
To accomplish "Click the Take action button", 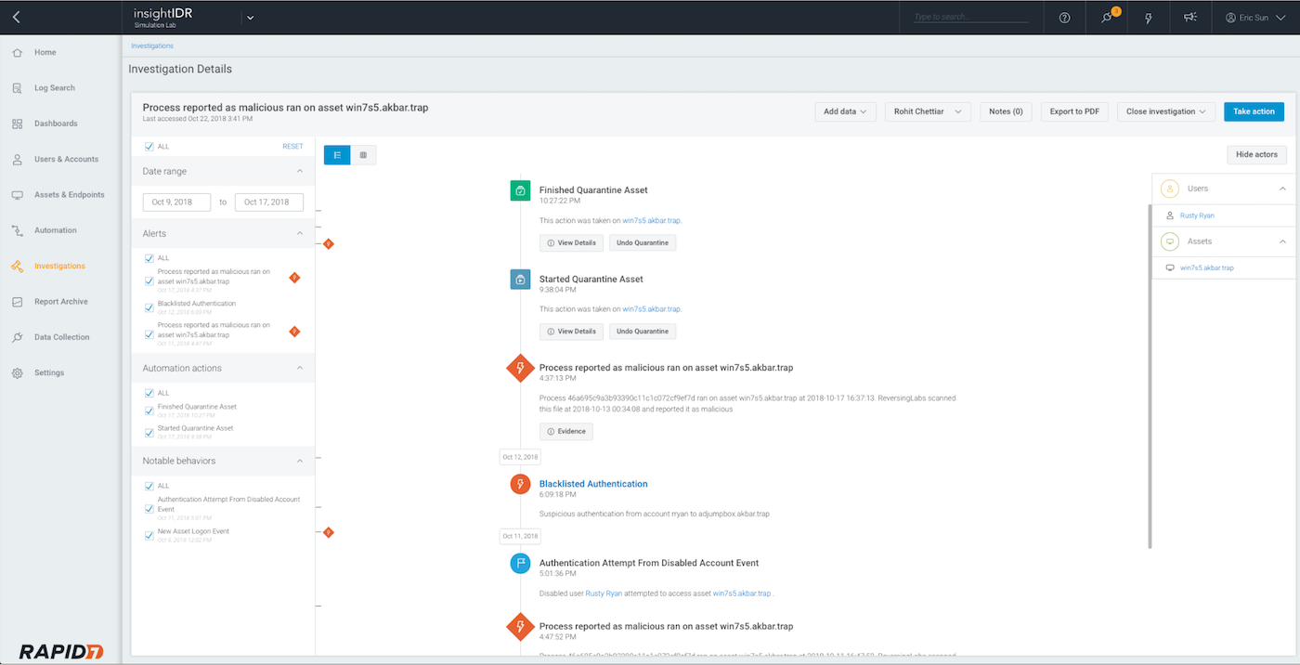I will tap(1254, 111).
